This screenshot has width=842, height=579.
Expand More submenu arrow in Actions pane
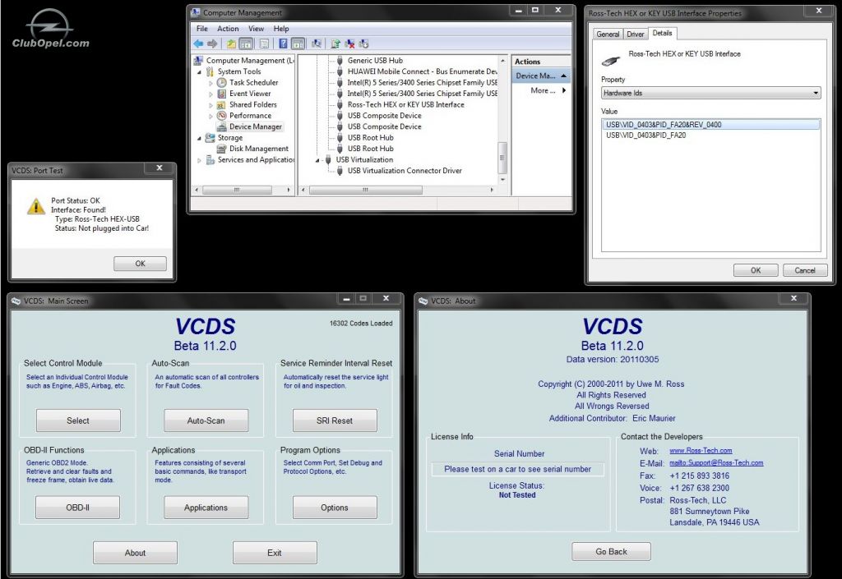click(564, 90)
